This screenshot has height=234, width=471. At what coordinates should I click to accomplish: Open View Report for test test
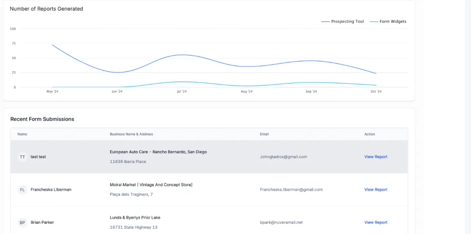tap(376, 157)
